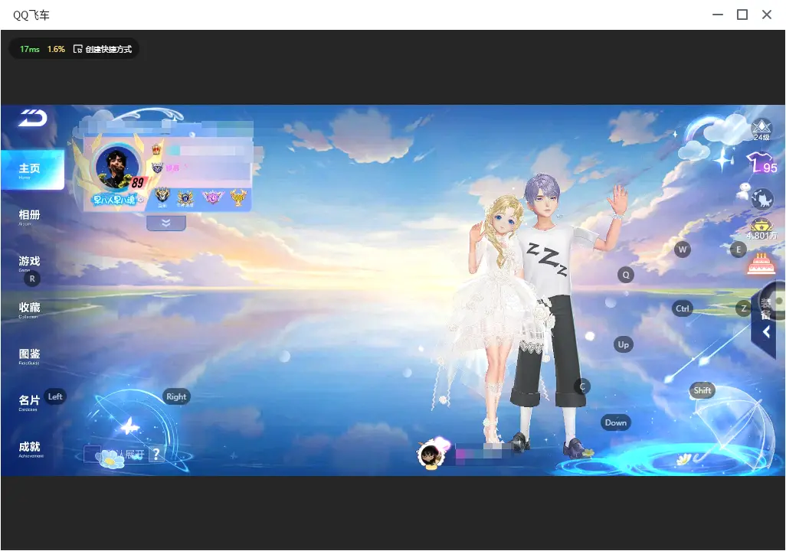The width and height of the screenshot is (786, 551).
Task: Click the cat constellation pet icon
Action: click(x=762, y=199)
